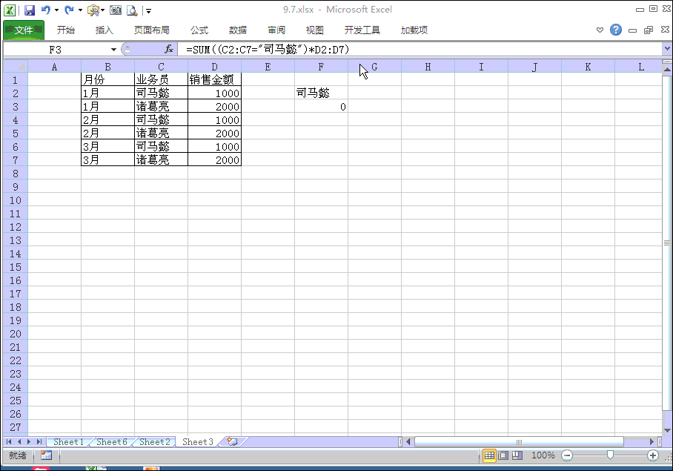Click the ribbon minimize heart-shaped icon

[x=600, y=30]
